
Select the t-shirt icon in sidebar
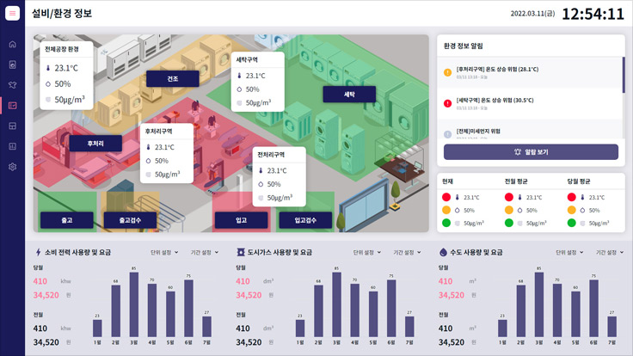tap(12, 85)
